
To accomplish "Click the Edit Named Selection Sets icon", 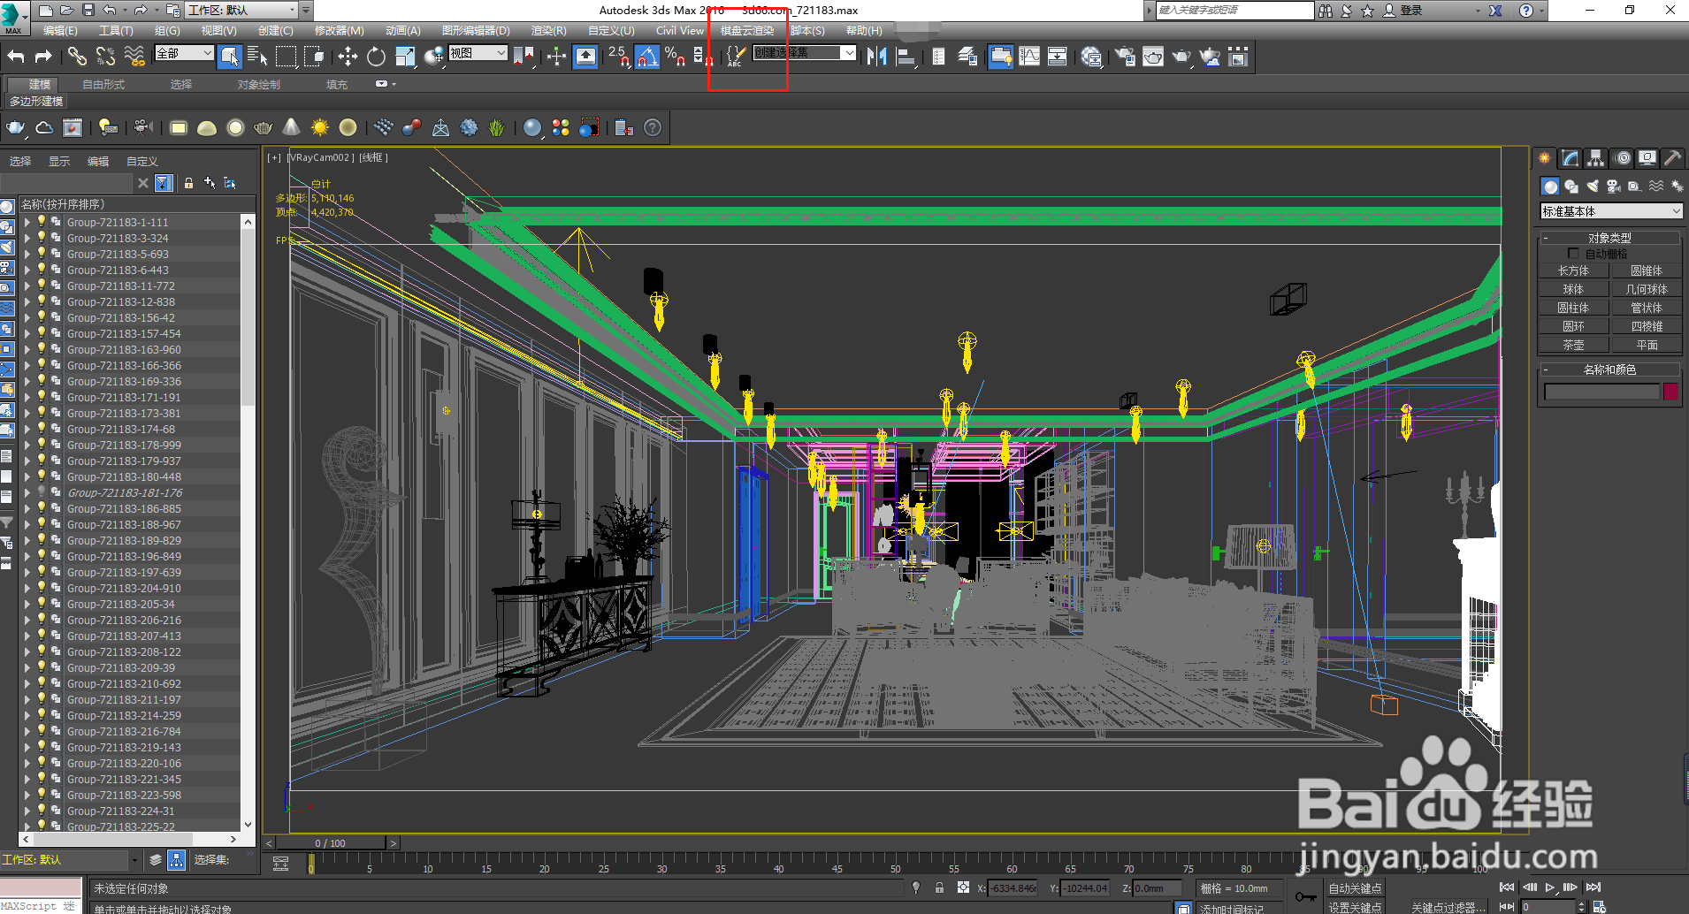I will click(736, 57).
